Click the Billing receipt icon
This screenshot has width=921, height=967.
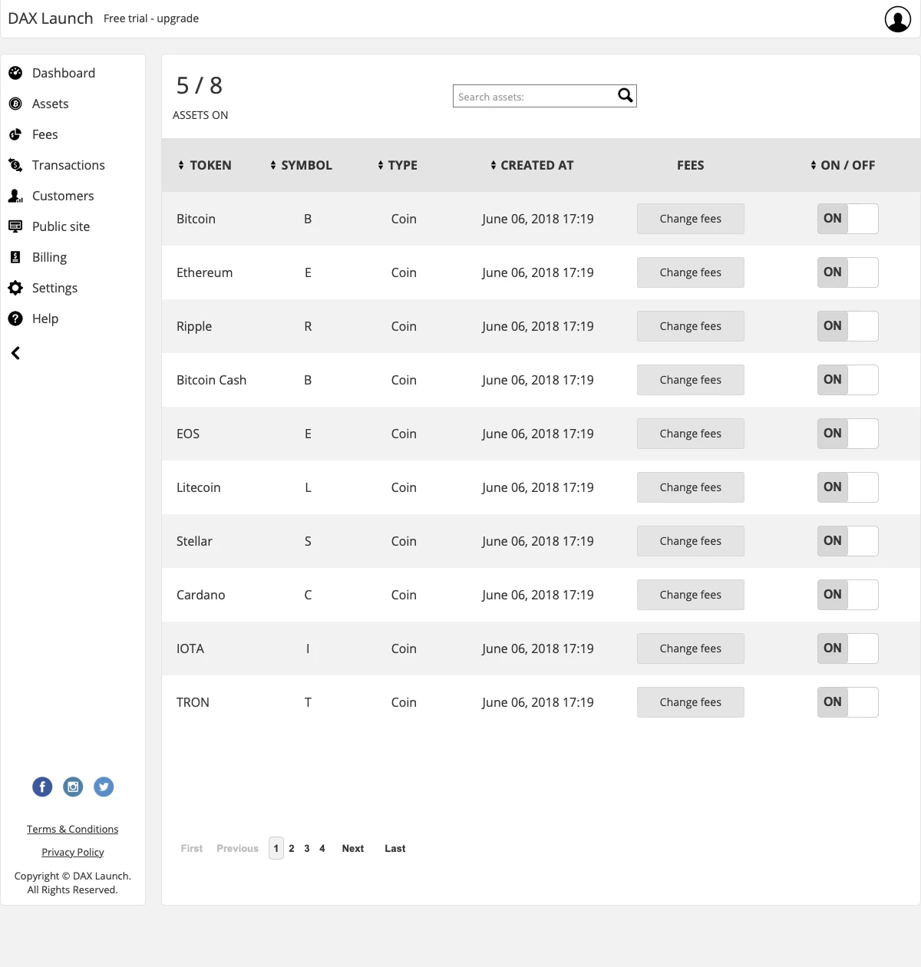(15, 257)
